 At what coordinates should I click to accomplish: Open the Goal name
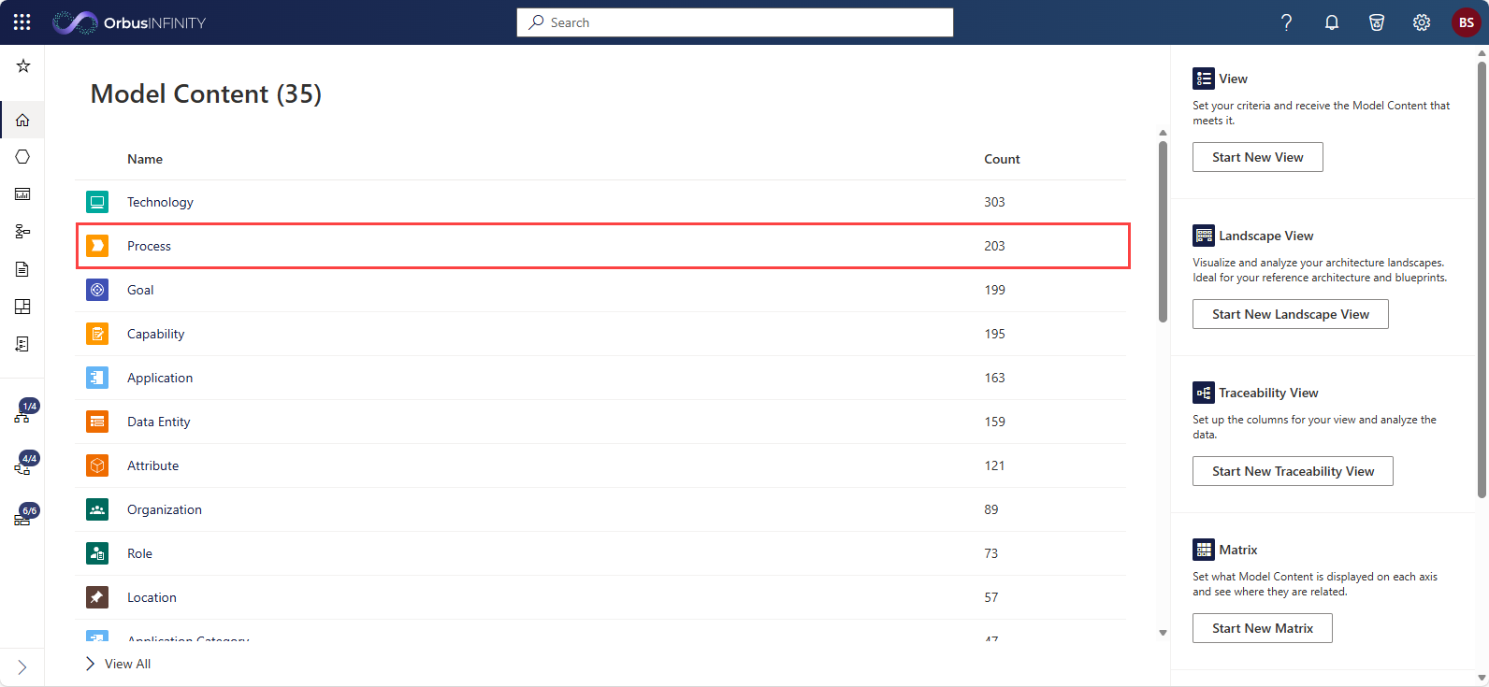[140, 290]
